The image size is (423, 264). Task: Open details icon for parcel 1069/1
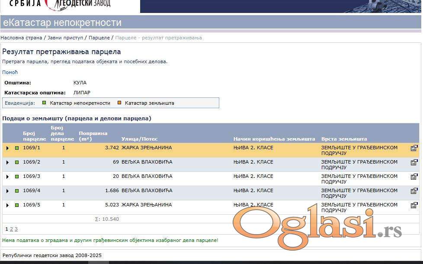(x=414, y=148)
